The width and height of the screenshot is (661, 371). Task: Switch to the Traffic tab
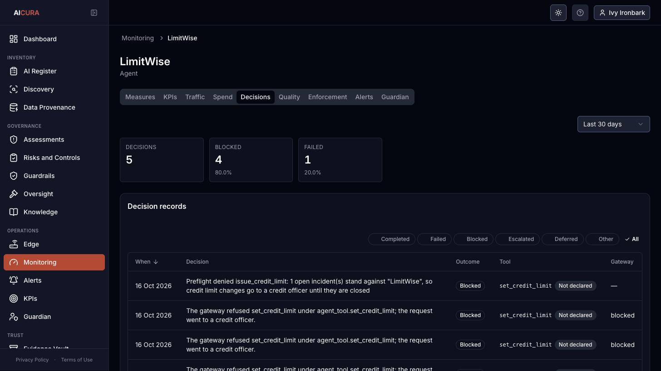(x=195, y=97)
